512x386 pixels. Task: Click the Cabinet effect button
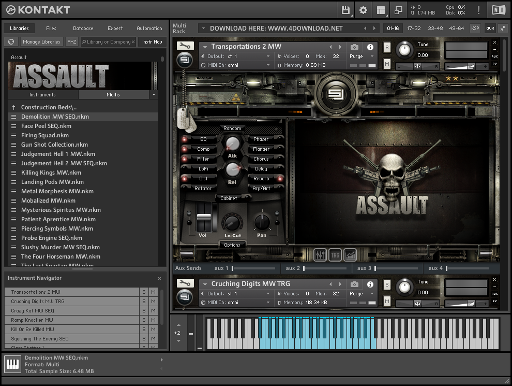pos(229,198)
